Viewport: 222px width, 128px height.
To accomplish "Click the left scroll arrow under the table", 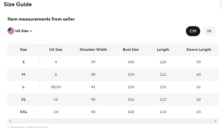I will pos(10,121).
